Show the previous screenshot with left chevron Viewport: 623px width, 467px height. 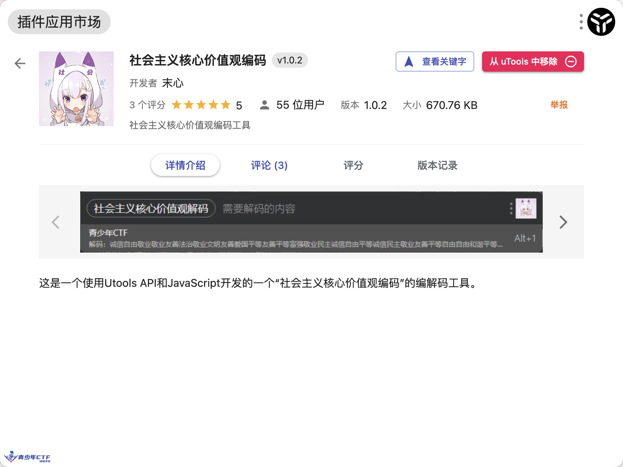pos(56,222)
